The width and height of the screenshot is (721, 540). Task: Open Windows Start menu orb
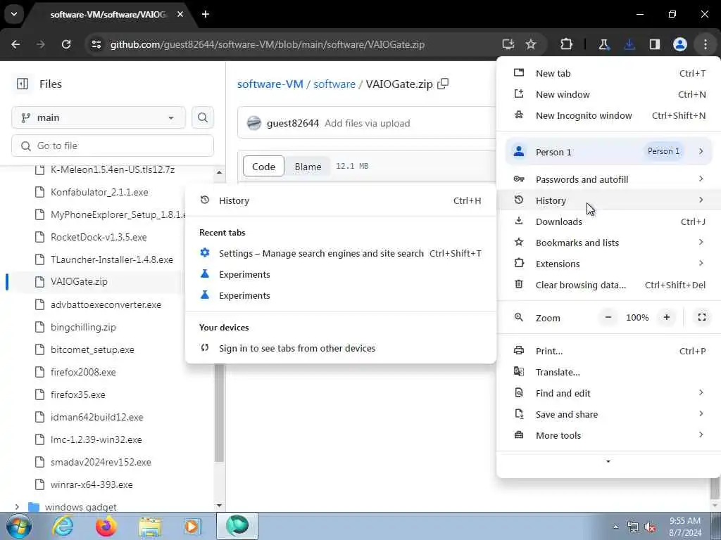tap(18, 526)
